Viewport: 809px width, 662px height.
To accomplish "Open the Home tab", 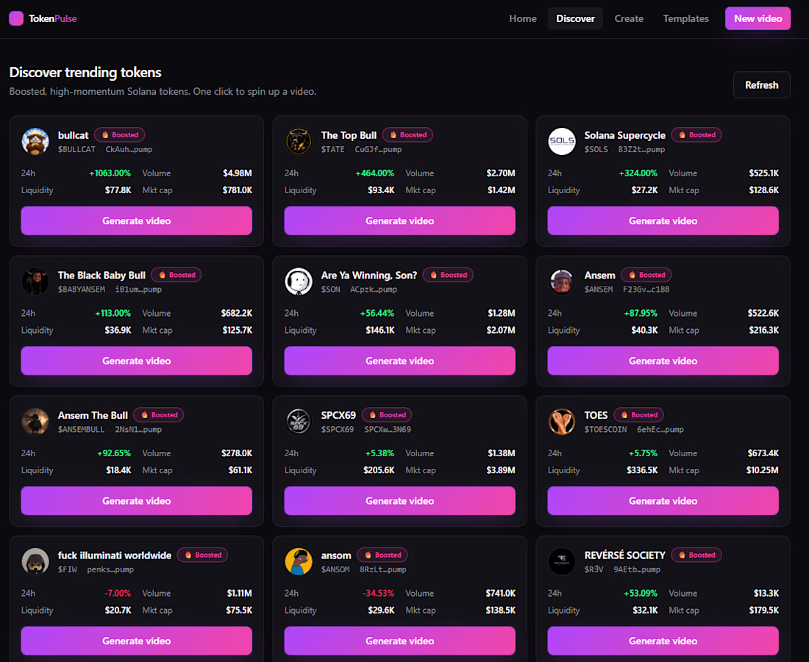I will pos(523,18).
